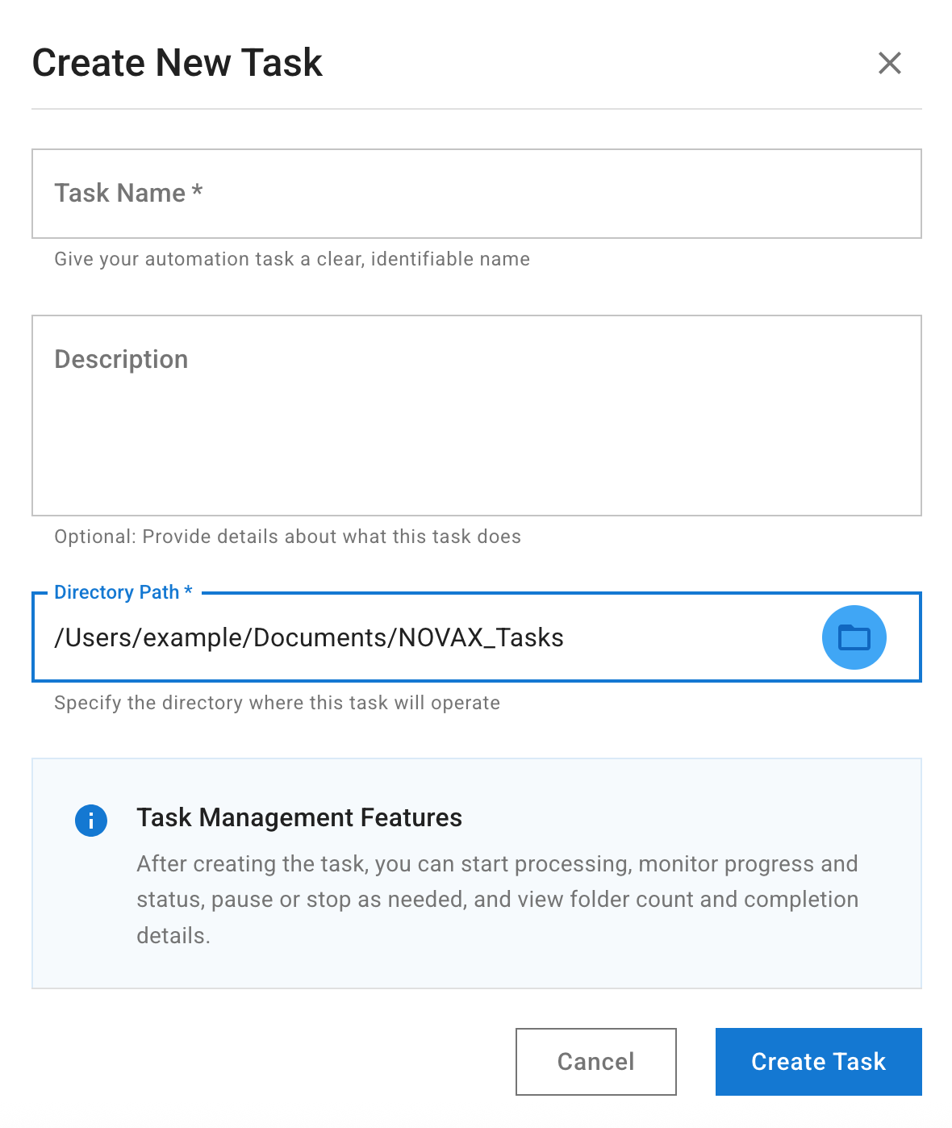Click inside the Description text area
This screenshot has width=952, height=1128.
pyautogui.click(x=476, y=416)
